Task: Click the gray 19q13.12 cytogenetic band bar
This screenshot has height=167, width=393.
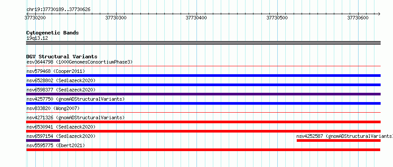Action: [x=203, y=43]
